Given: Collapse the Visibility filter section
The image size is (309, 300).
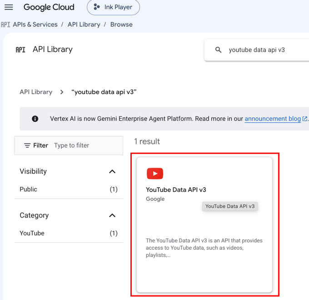Looking at the screenshot, I should tap(112, 171).
